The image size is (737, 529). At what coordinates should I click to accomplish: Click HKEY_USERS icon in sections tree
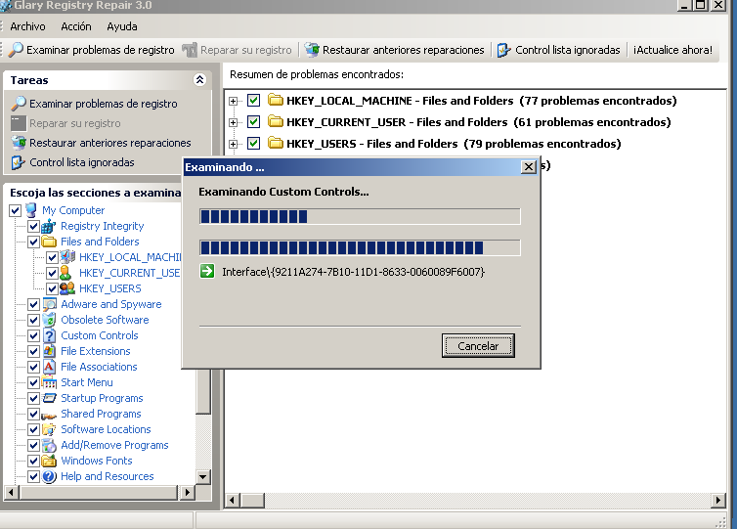click(67, 288)
